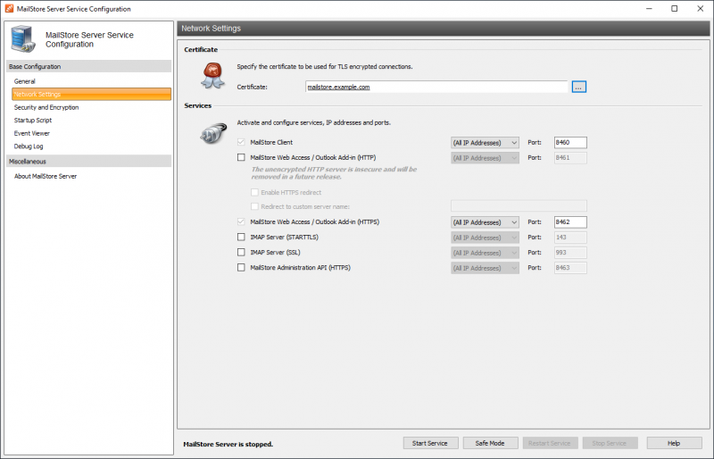Enable IMAP Server (STARTTLS)
The height and width of the screenshot is (459, 714).
click(x=241, y=237)
